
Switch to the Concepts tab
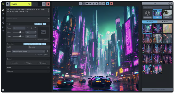click(32, 47)
